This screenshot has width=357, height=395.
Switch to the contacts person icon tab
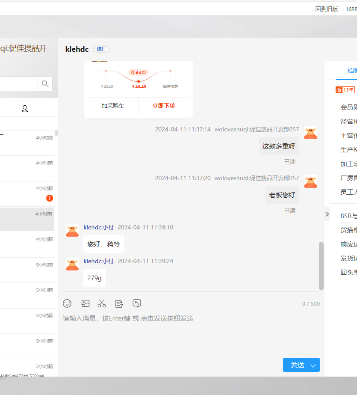25,109
